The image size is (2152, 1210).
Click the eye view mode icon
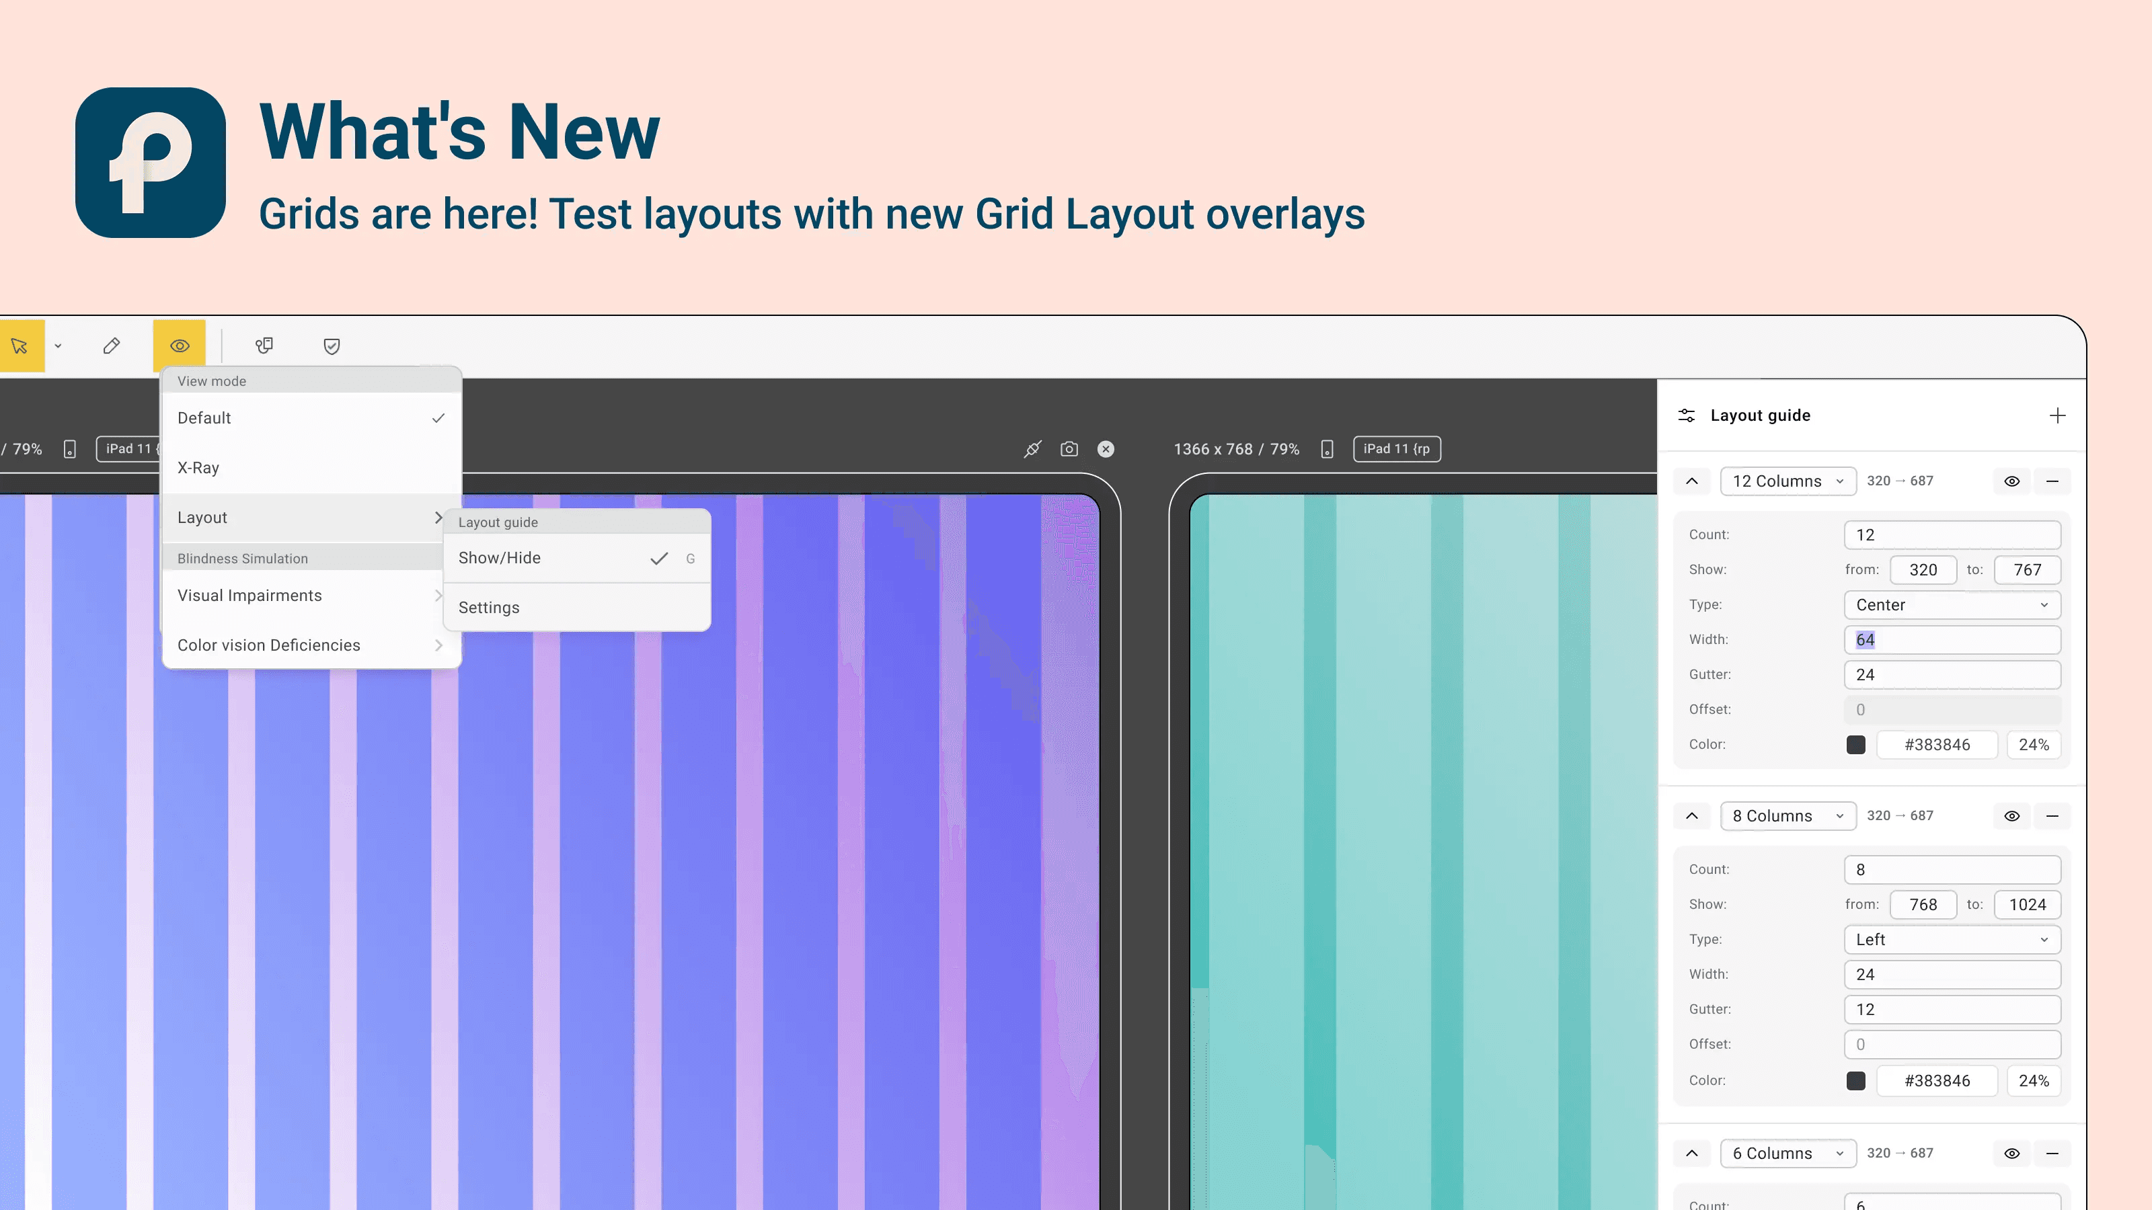180,346
